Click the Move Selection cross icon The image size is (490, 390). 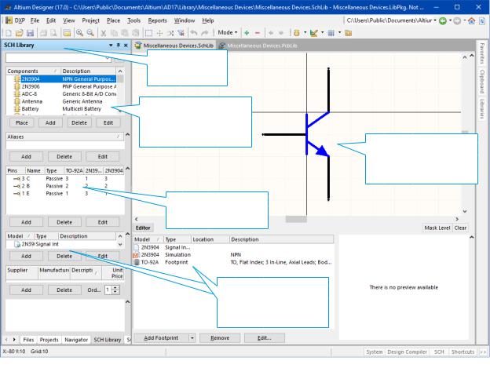159,33
